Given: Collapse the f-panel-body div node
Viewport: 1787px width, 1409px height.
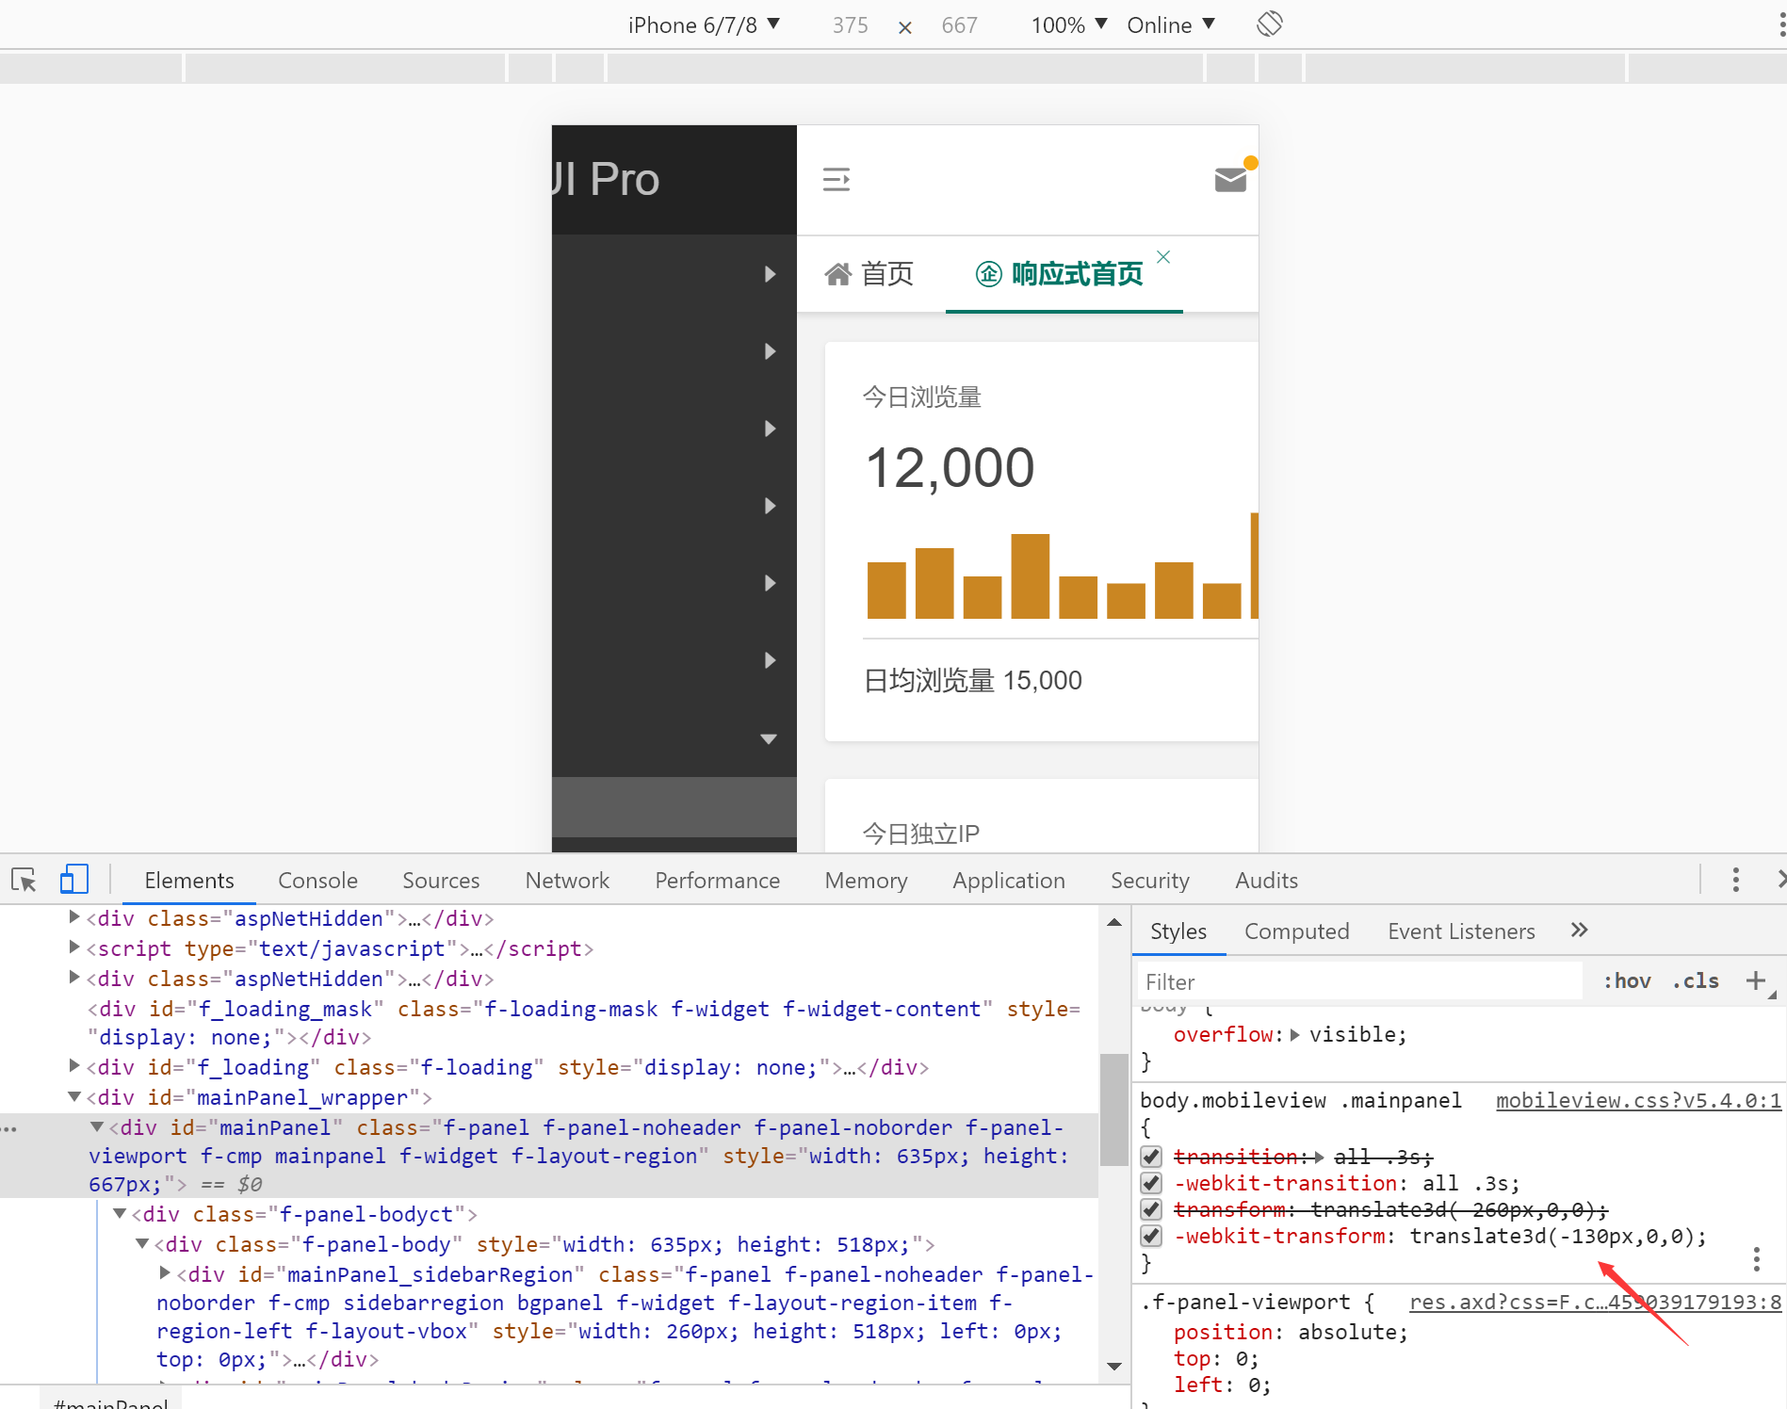Looking at the screenshot, I should (142, 1243).
